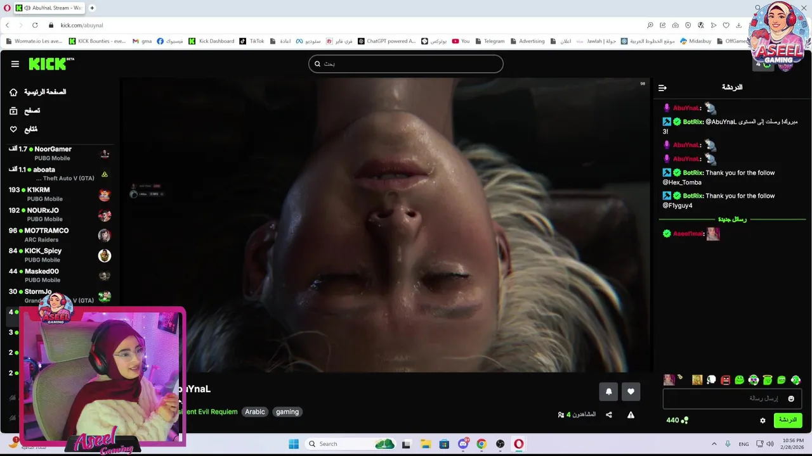Open the KICK Bounties bookmark
The height and width of the screenshot is (456, 812).
[x=97, y=41]
